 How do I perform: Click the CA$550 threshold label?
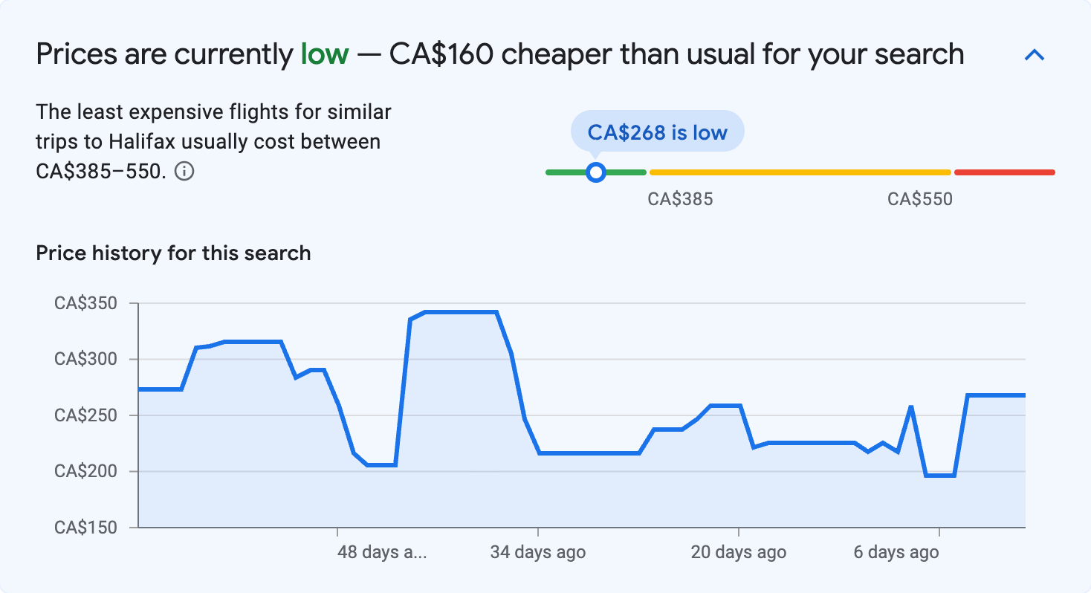(x=922, y=198)
